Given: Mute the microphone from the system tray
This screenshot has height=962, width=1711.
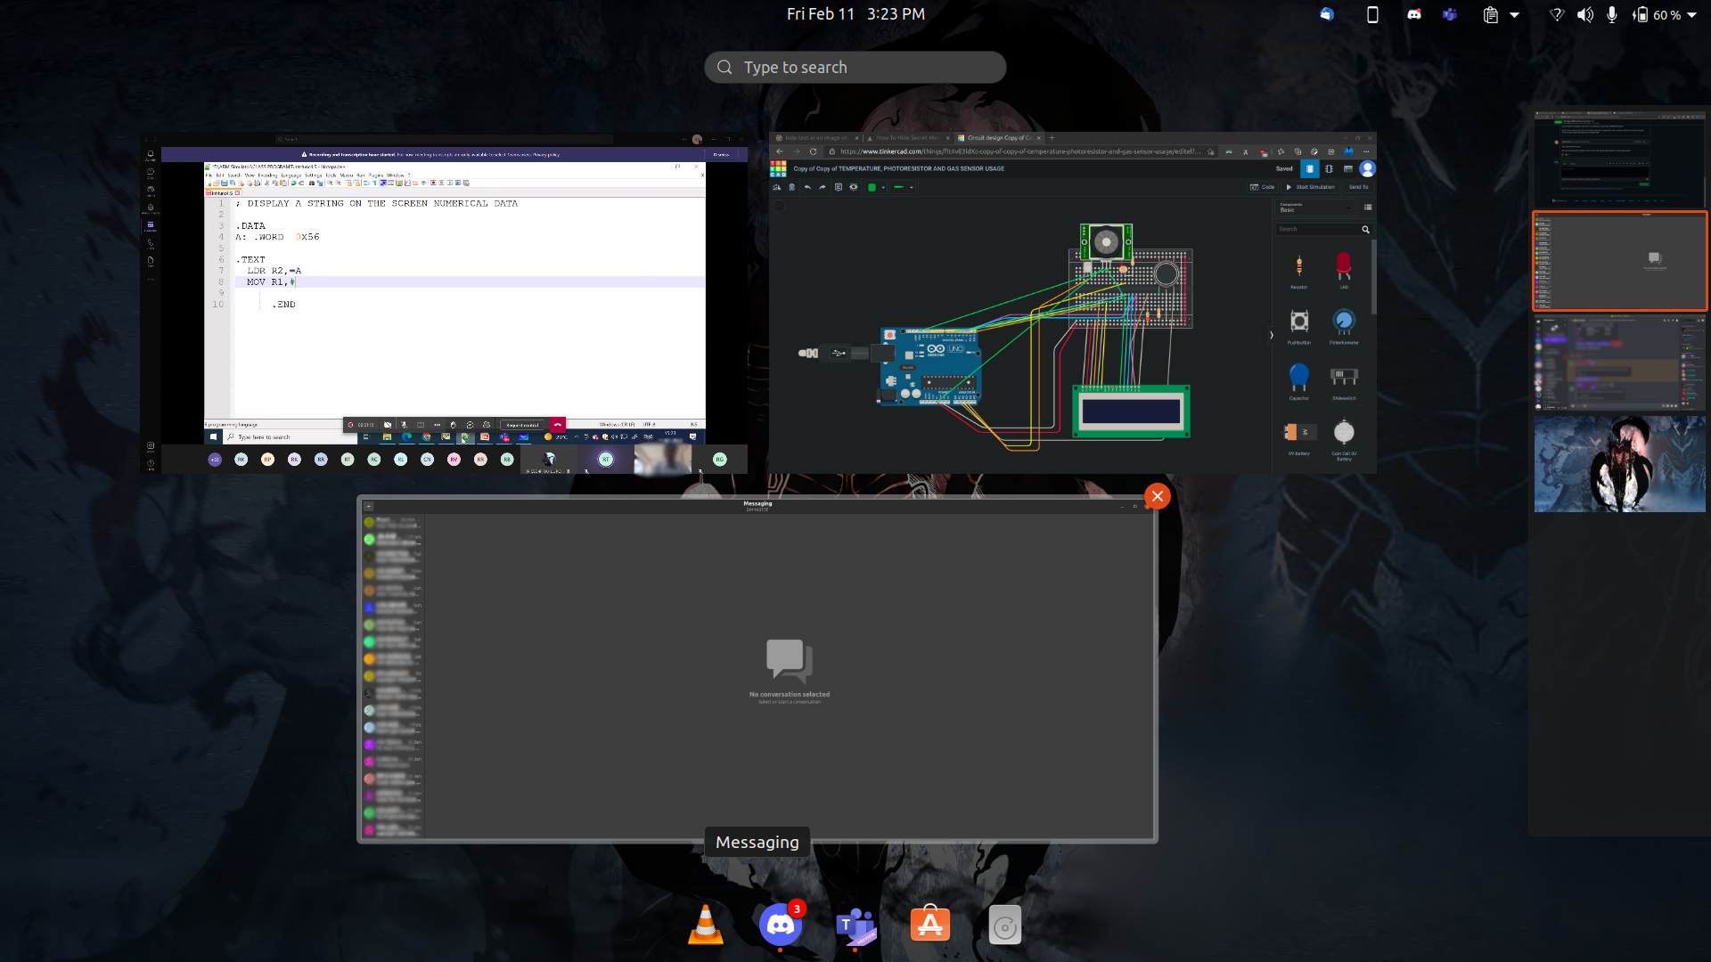Looking at the screenshot, I should pos(1611,15).
